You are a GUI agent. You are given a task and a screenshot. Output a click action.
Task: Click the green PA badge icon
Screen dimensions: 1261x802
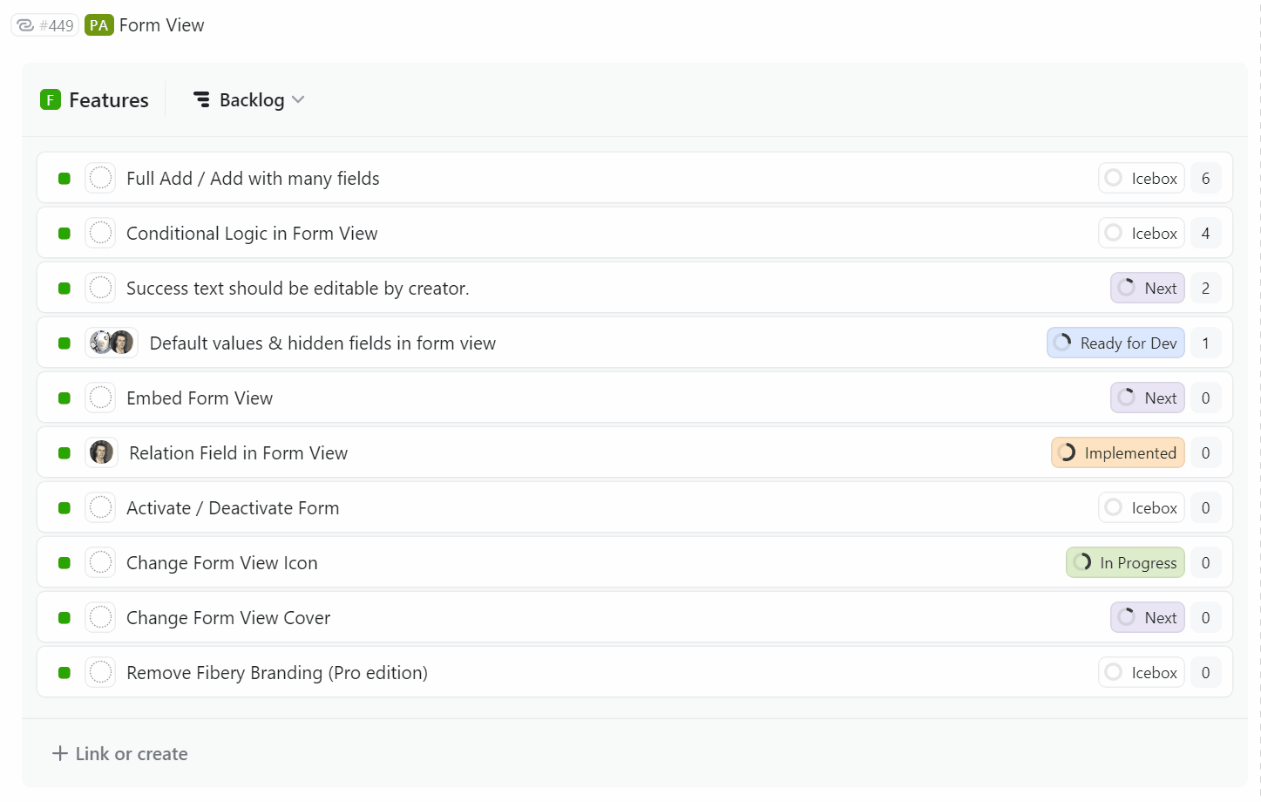[x=99, y=25]
